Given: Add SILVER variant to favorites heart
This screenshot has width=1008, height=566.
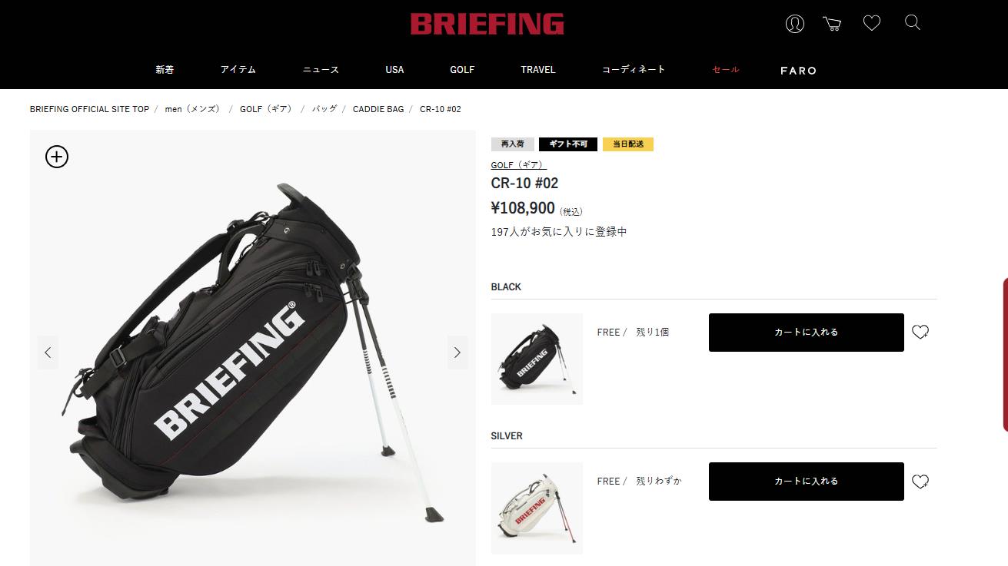Looking at the screenshot, I should tap(920, 482).
